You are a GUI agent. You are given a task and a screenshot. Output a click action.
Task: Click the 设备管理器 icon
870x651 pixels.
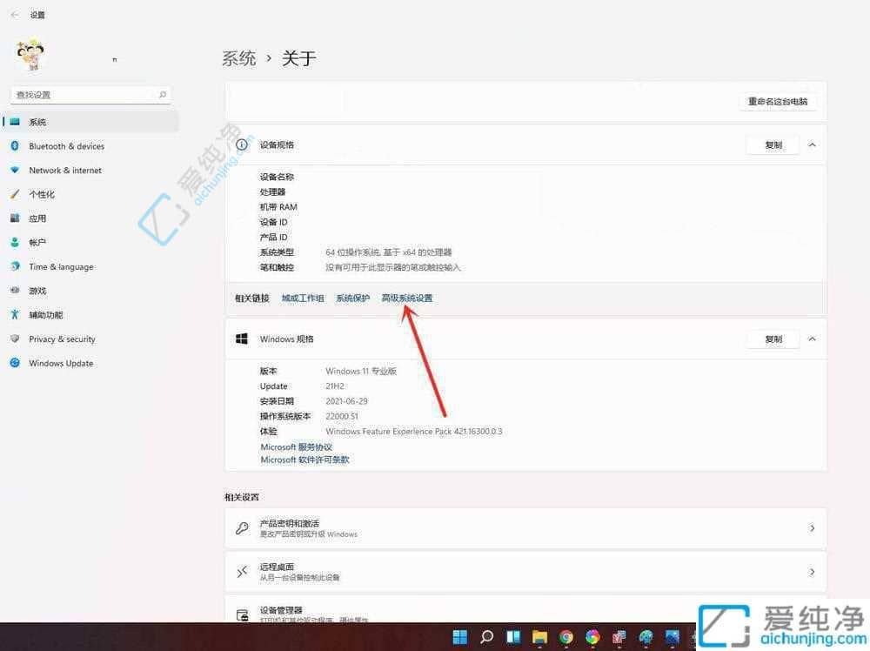pos(243,615)
